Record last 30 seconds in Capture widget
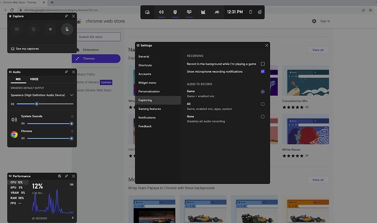 34,29
